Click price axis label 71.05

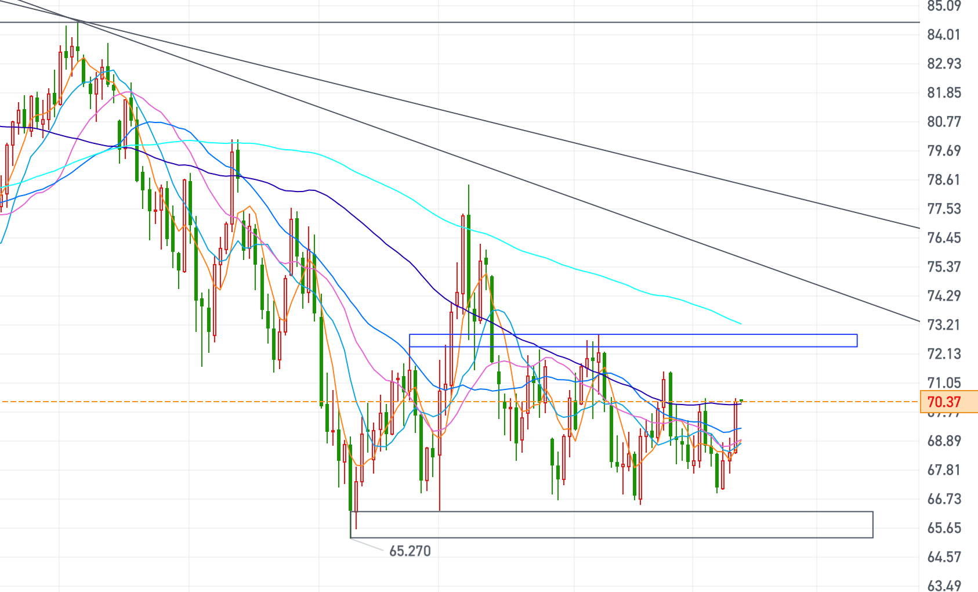944,383
